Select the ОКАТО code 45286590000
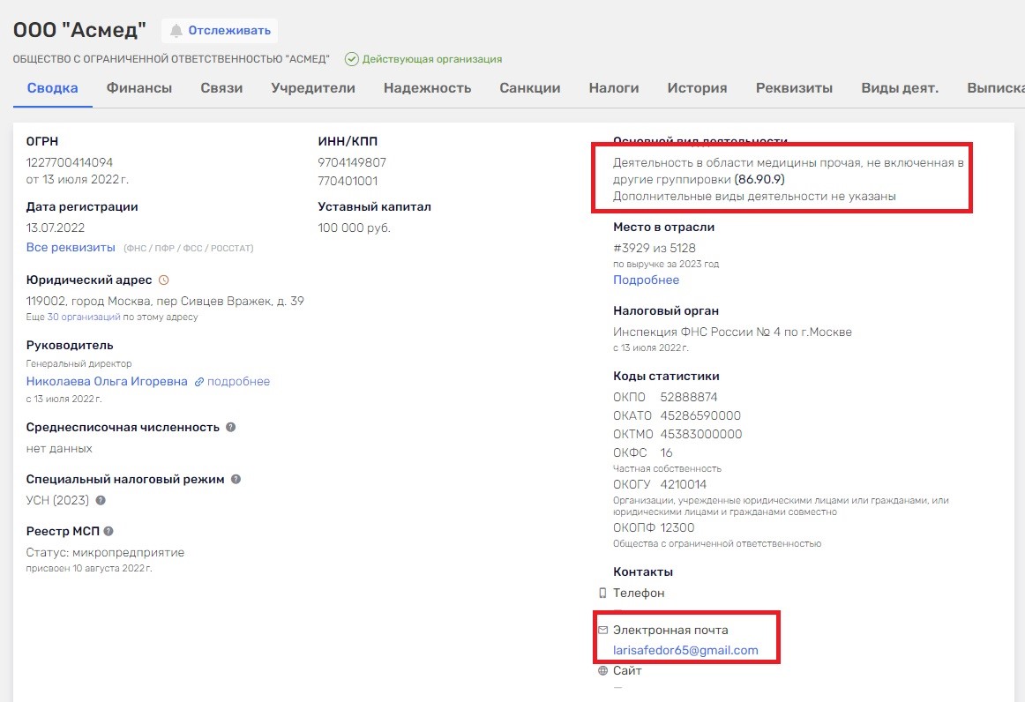This screenshot has height=702, width=1025. pyautogui.click(x=700, y=415)
